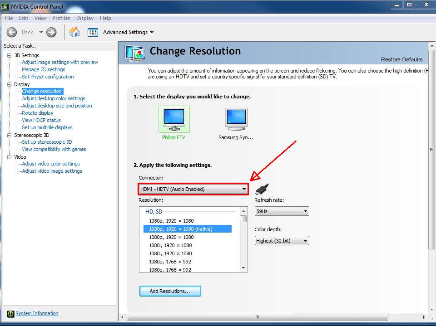Select the fully visible 1080p, 1768 × 992 row

pos(170,262)
